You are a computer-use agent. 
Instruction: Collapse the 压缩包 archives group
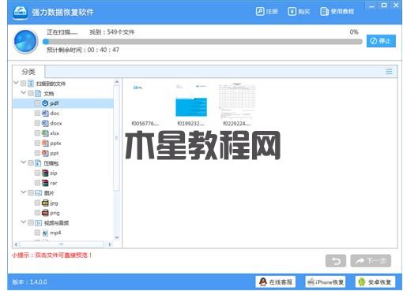[24, 162]
